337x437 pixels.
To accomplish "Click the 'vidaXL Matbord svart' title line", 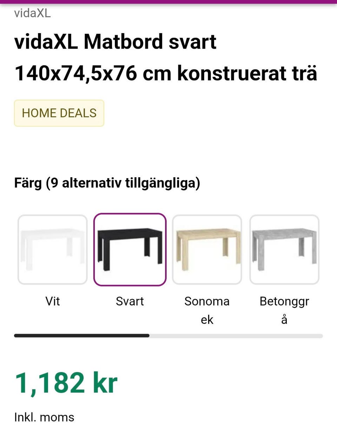I will (115, 42).
